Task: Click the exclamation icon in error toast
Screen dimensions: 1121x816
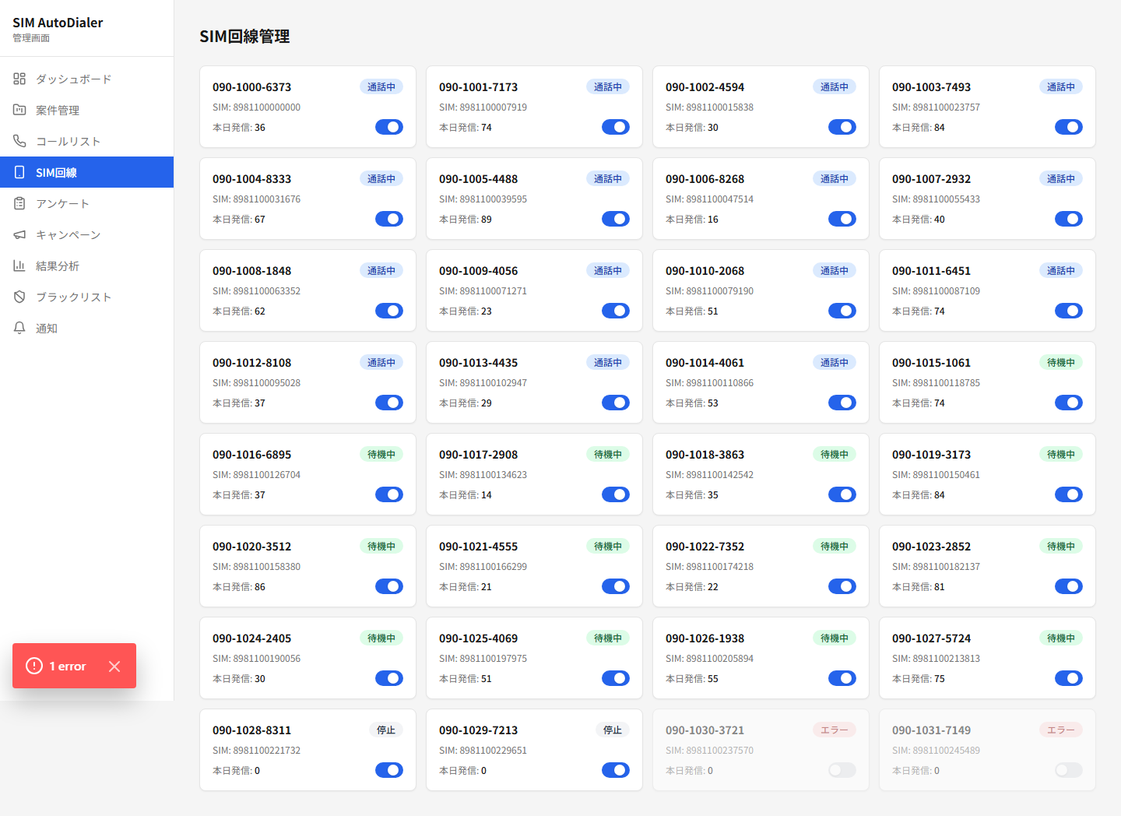Action: 34,666
